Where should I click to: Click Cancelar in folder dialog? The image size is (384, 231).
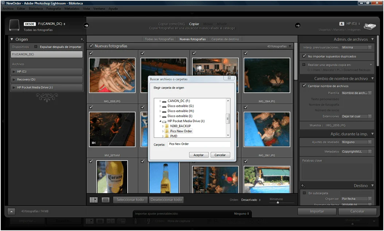220,155
